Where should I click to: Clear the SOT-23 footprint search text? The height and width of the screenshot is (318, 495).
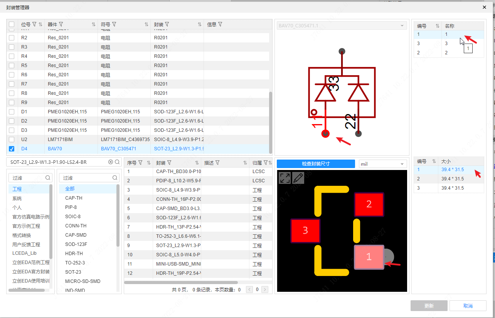pyautogui.click(x=111, y=162)
